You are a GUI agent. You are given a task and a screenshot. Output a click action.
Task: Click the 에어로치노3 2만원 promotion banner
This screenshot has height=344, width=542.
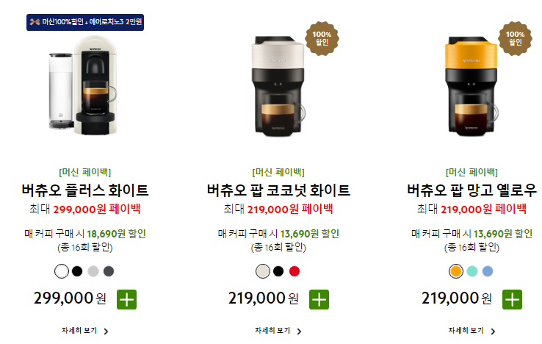85,22
